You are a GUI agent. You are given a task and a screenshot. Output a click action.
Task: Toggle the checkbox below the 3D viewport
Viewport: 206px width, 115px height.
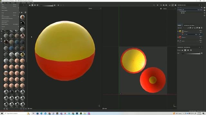pyautogui.click(x=29, y=109)
